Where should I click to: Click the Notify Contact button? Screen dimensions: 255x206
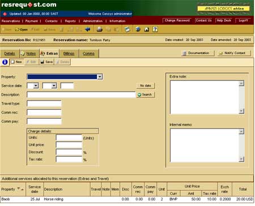(234, 53)
